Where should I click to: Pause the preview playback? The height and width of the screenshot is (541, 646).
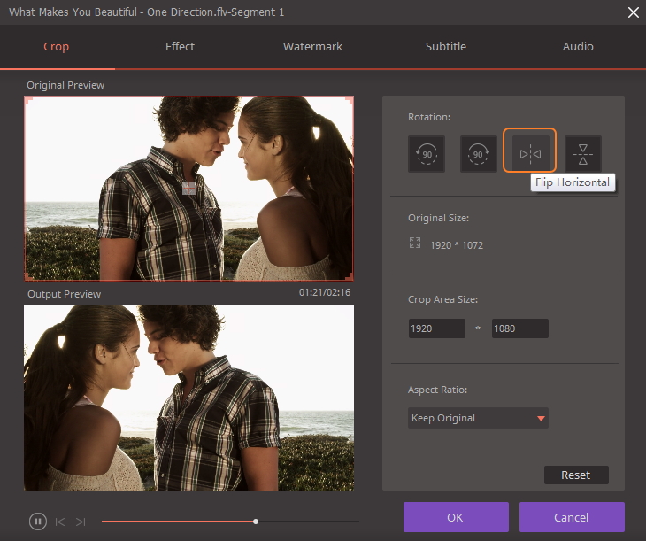tap(37, 522)
